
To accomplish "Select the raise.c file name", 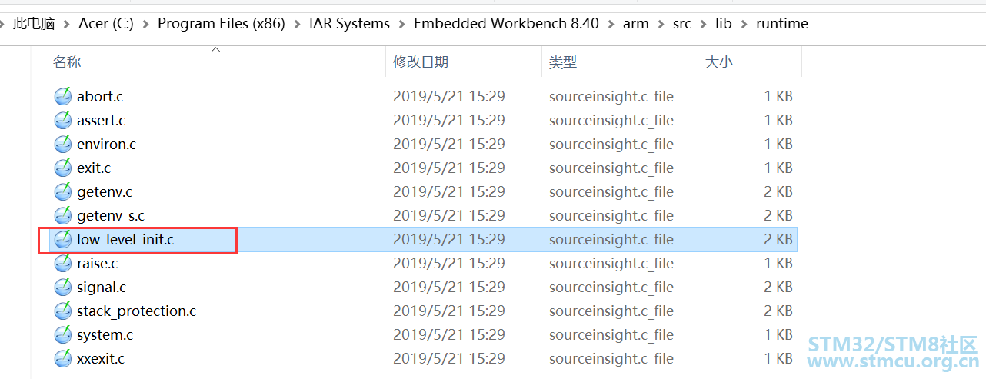I will pos(97,263).
